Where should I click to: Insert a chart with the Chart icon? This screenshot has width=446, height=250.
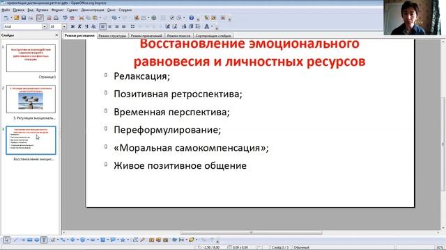coord(137,18)
